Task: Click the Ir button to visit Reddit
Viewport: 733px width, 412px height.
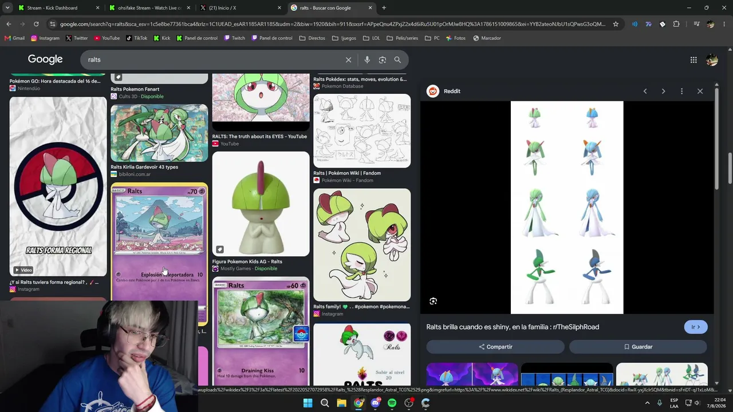Action: tap(696, 327)
